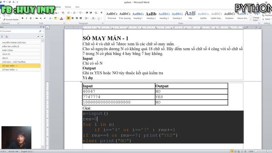
Task: Open Change Case dropdown
Action: pyautogui.click(x=57, y=13)
